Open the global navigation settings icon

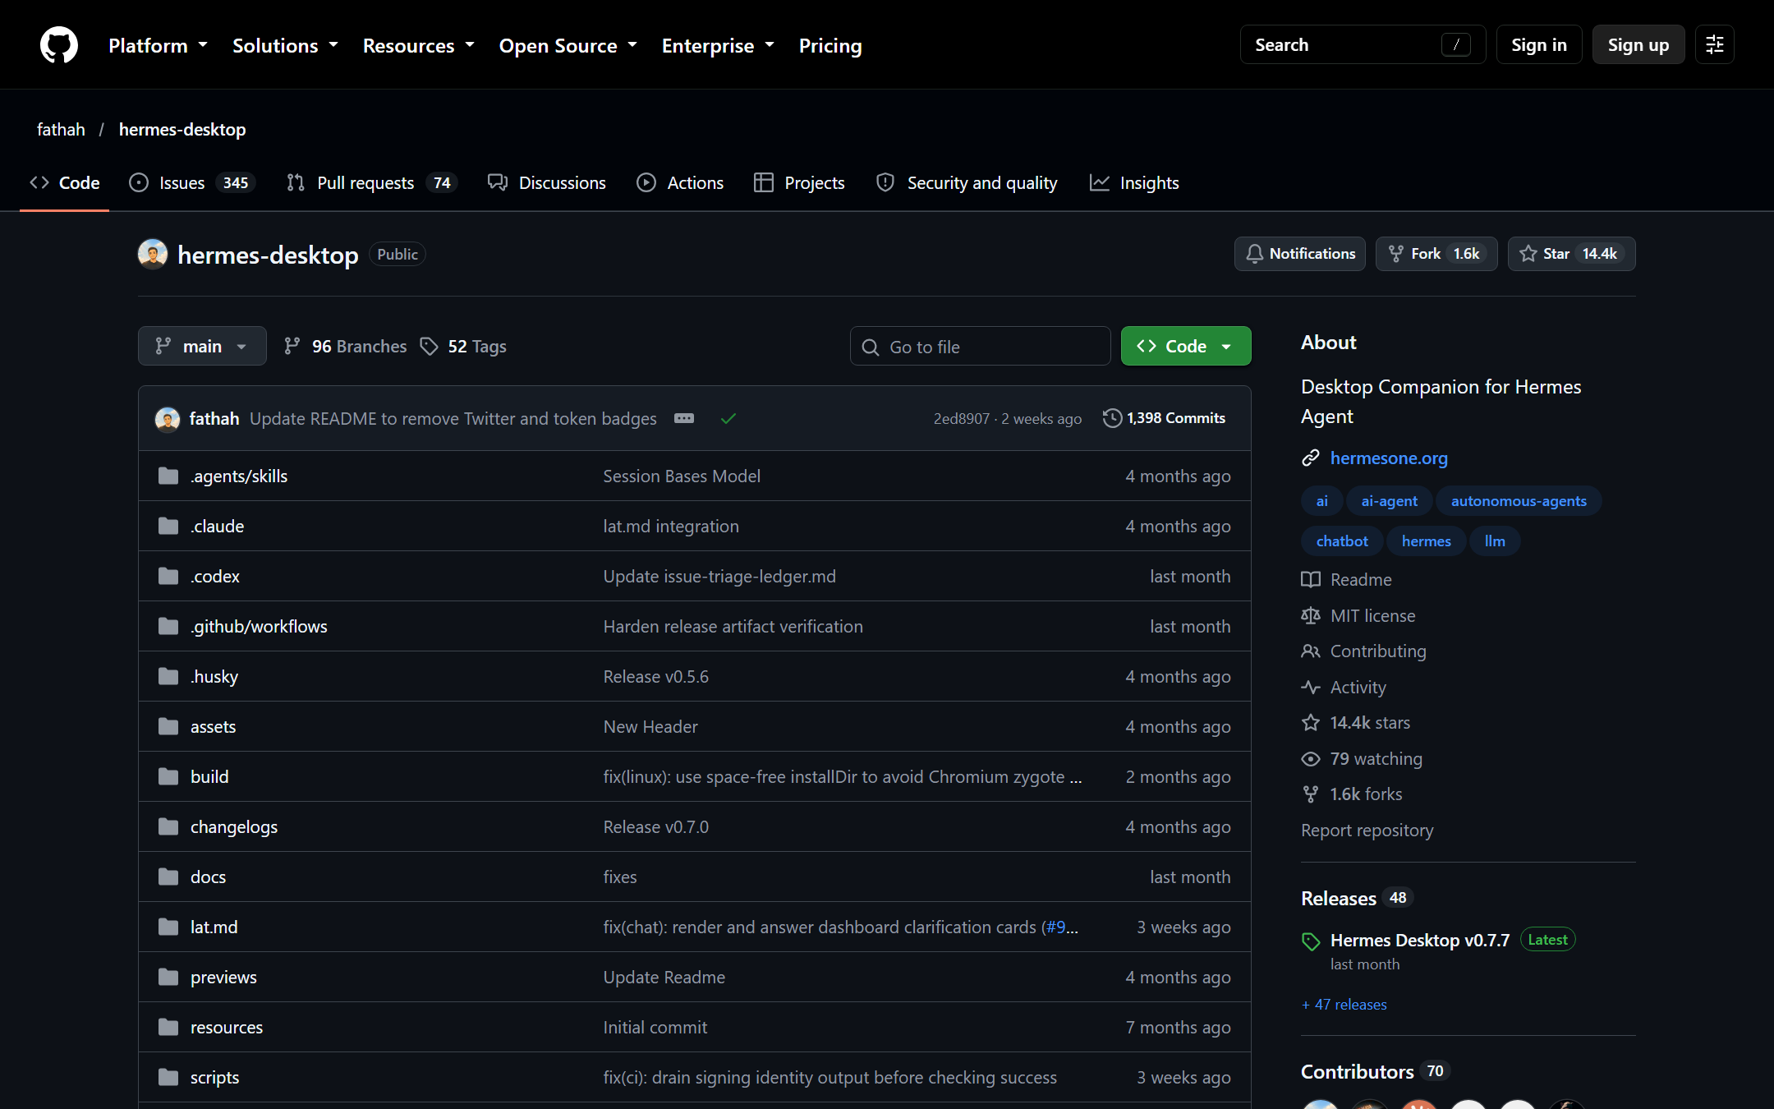(1715, 44)
